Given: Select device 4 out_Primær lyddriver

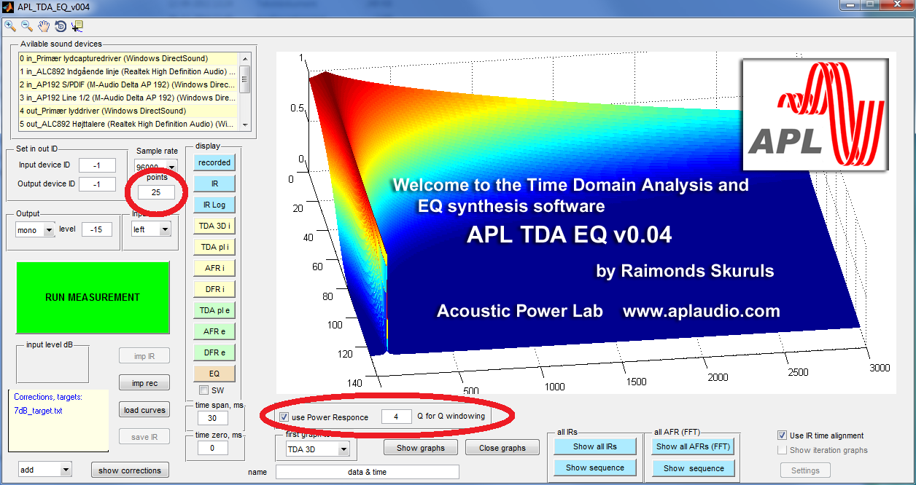Looking at the screenshot, I should (x=128, y=111).
